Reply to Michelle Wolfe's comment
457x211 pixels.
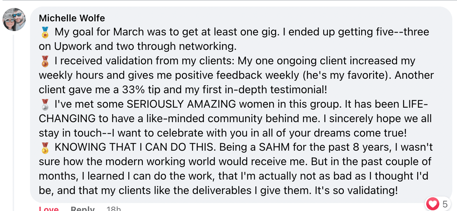coord(82,209)
